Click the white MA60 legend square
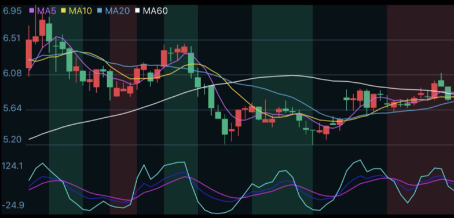The image size is (454, 218). coord(138,11)
